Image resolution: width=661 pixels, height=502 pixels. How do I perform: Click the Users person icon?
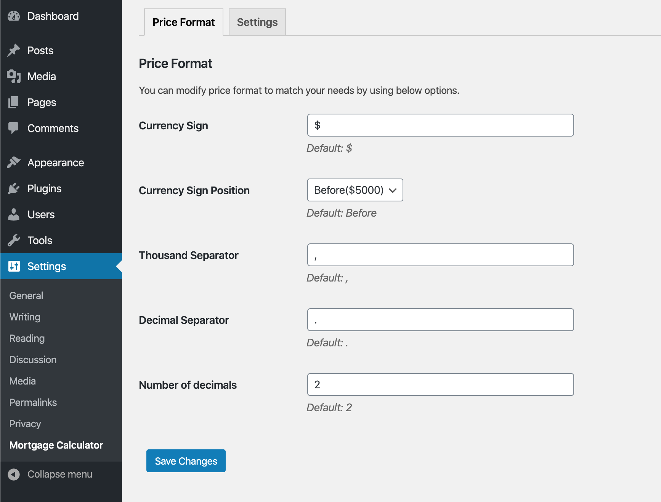(x=14, y=214)
